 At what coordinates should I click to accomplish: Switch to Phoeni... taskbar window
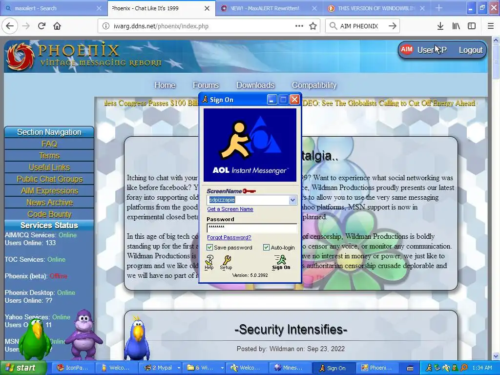(376, 368)
